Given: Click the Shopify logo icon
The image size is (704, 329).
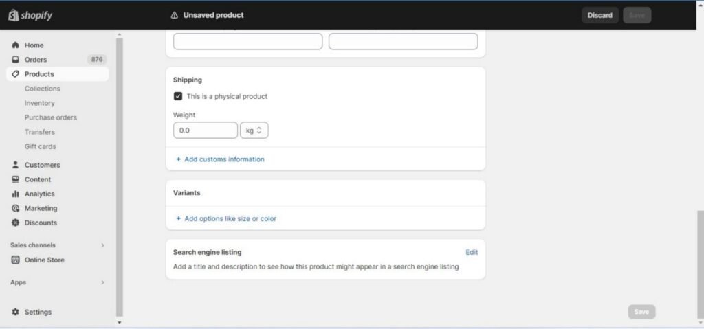Looking at the screenshot, I should click(x=13, y=15).
